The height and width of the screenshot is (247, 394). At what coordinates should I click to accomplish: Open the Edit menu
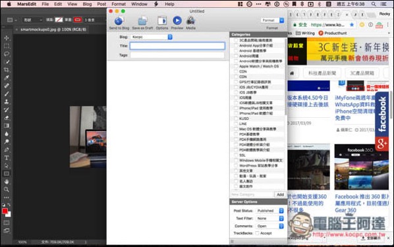[x=58, y=4]
